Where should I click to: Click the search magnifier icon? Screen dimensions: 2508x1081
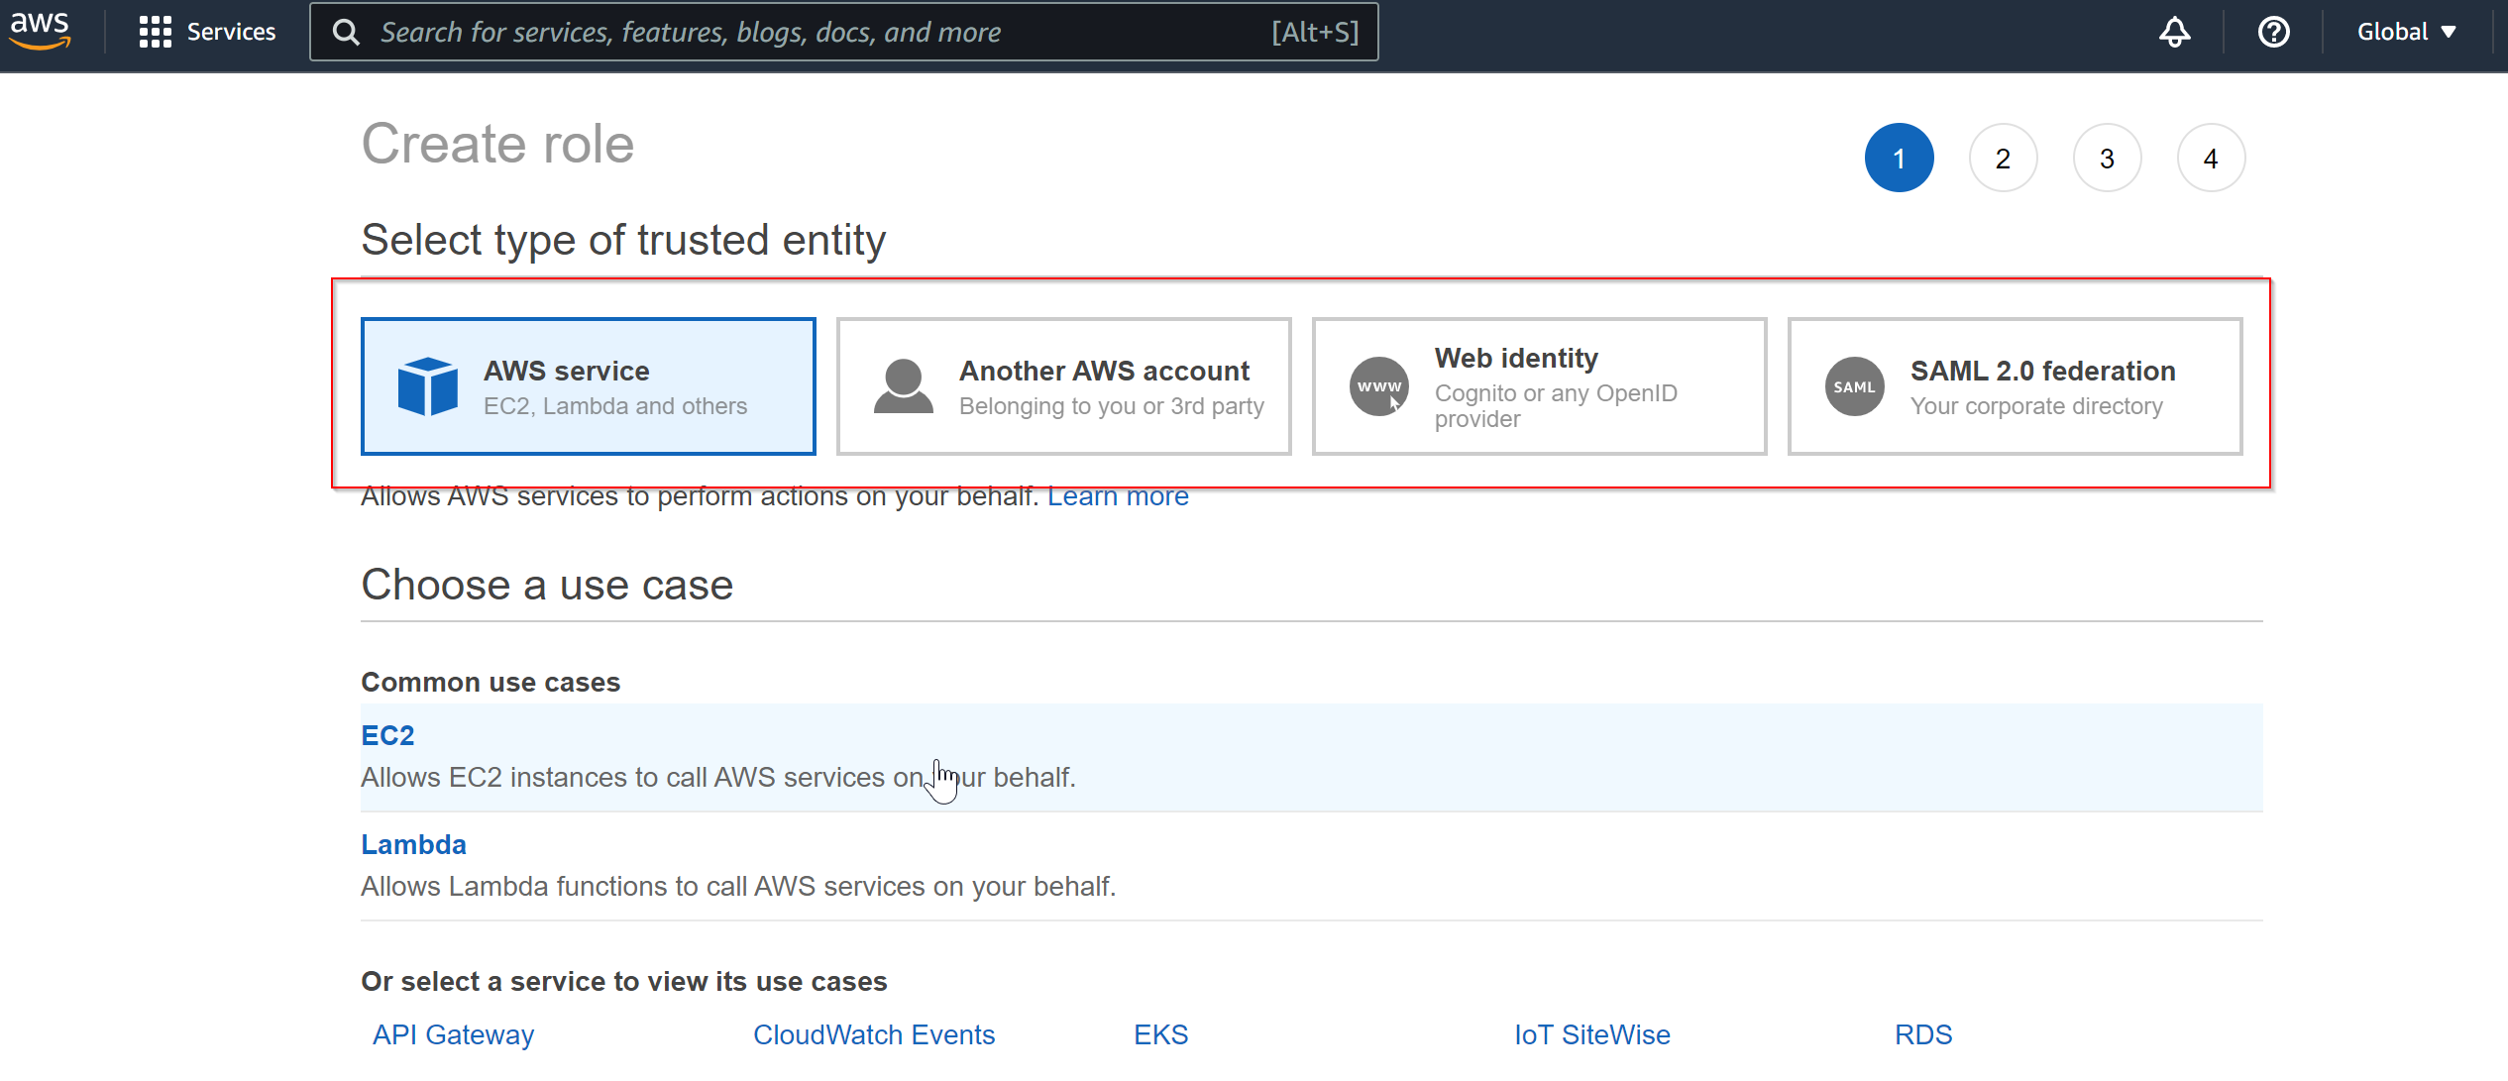point(346,32)
